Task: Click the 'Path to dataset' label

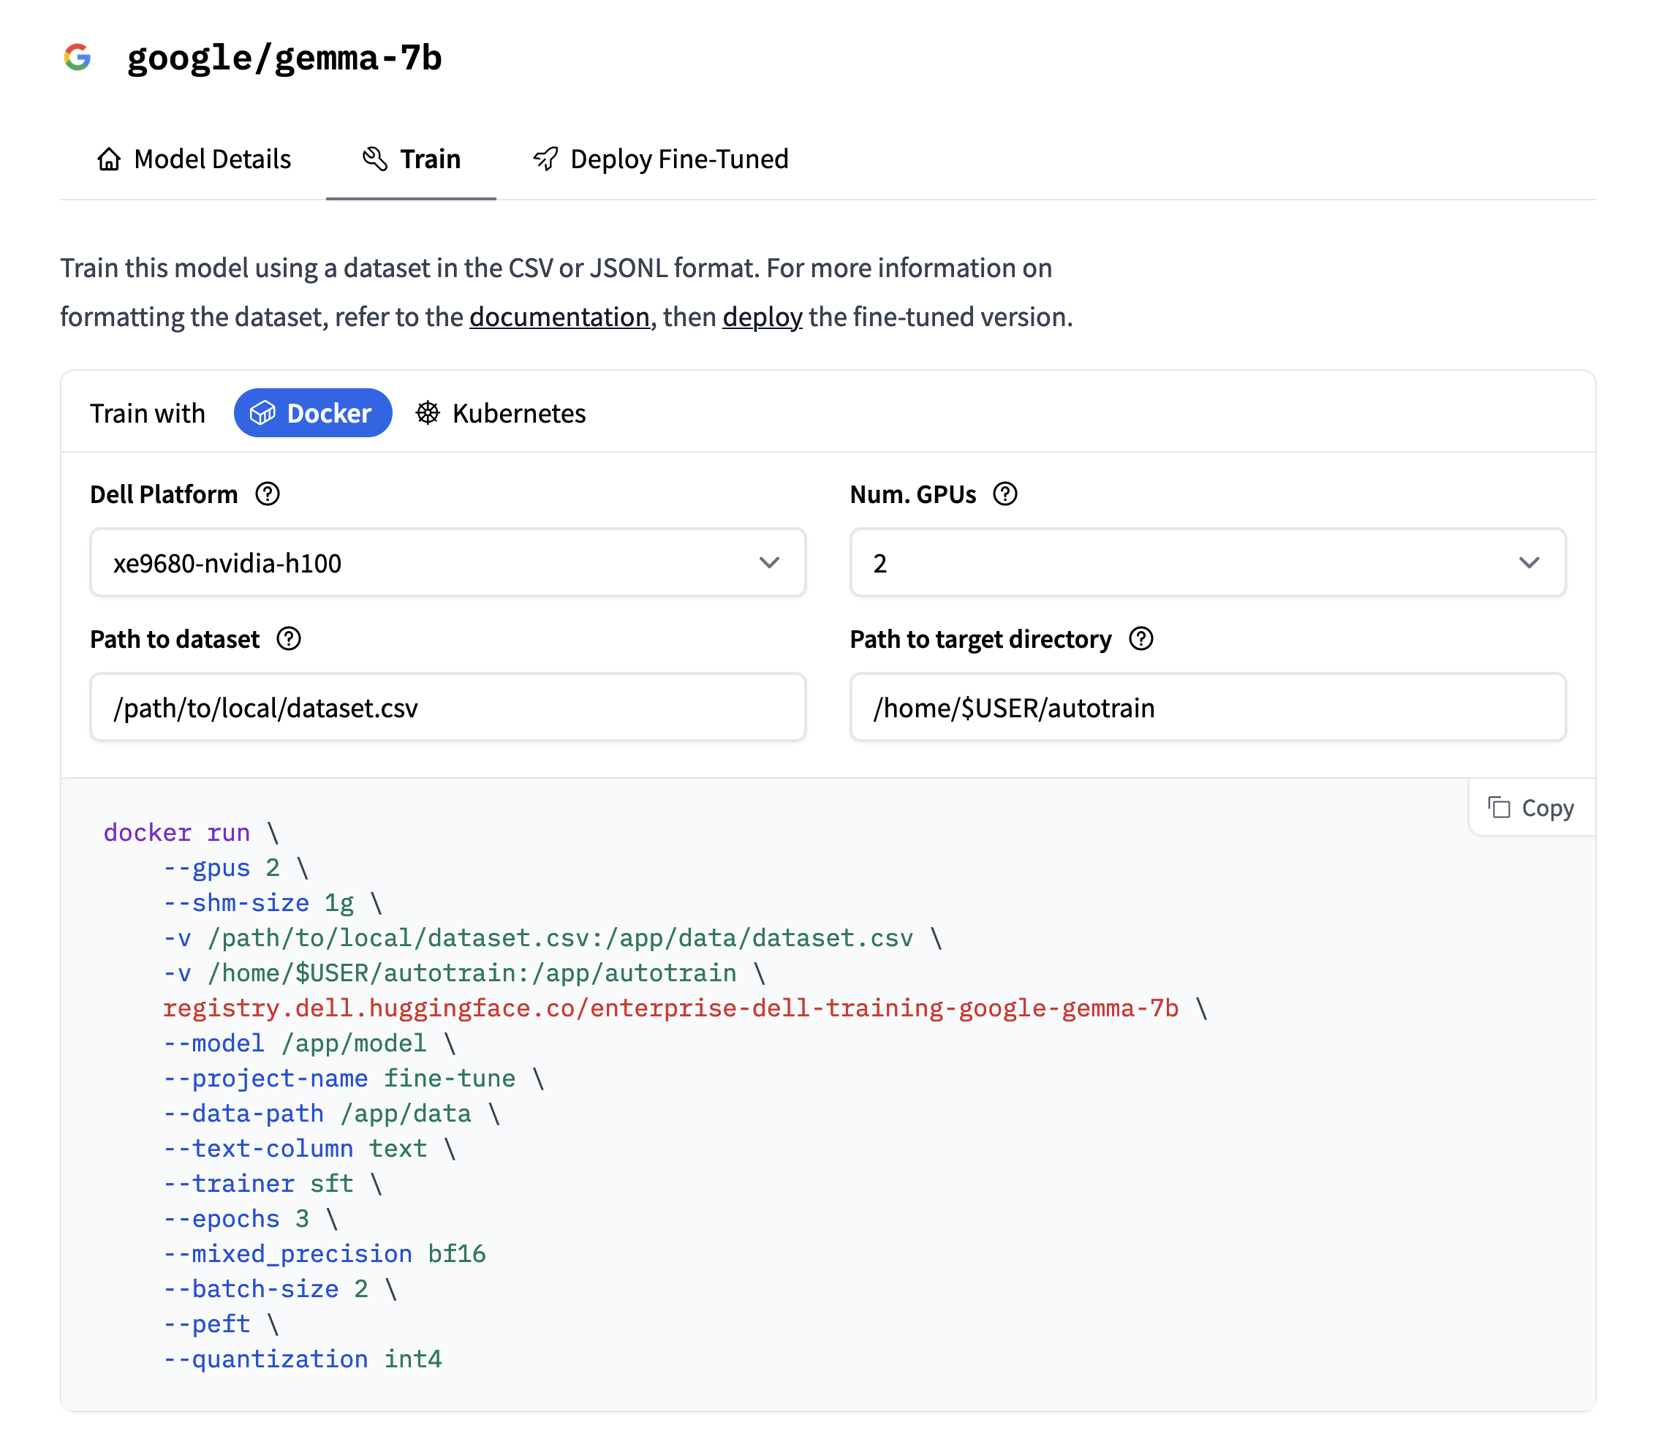Action: click(175, 639)
